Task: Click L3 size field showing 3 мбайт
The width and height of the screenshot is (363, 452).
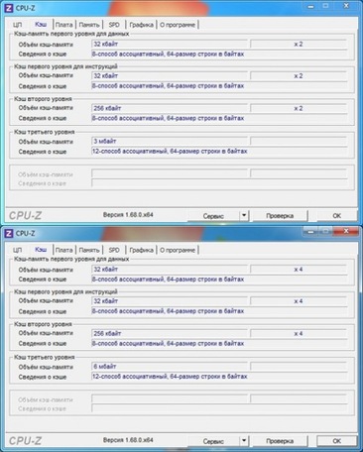Action: [170, 141]
